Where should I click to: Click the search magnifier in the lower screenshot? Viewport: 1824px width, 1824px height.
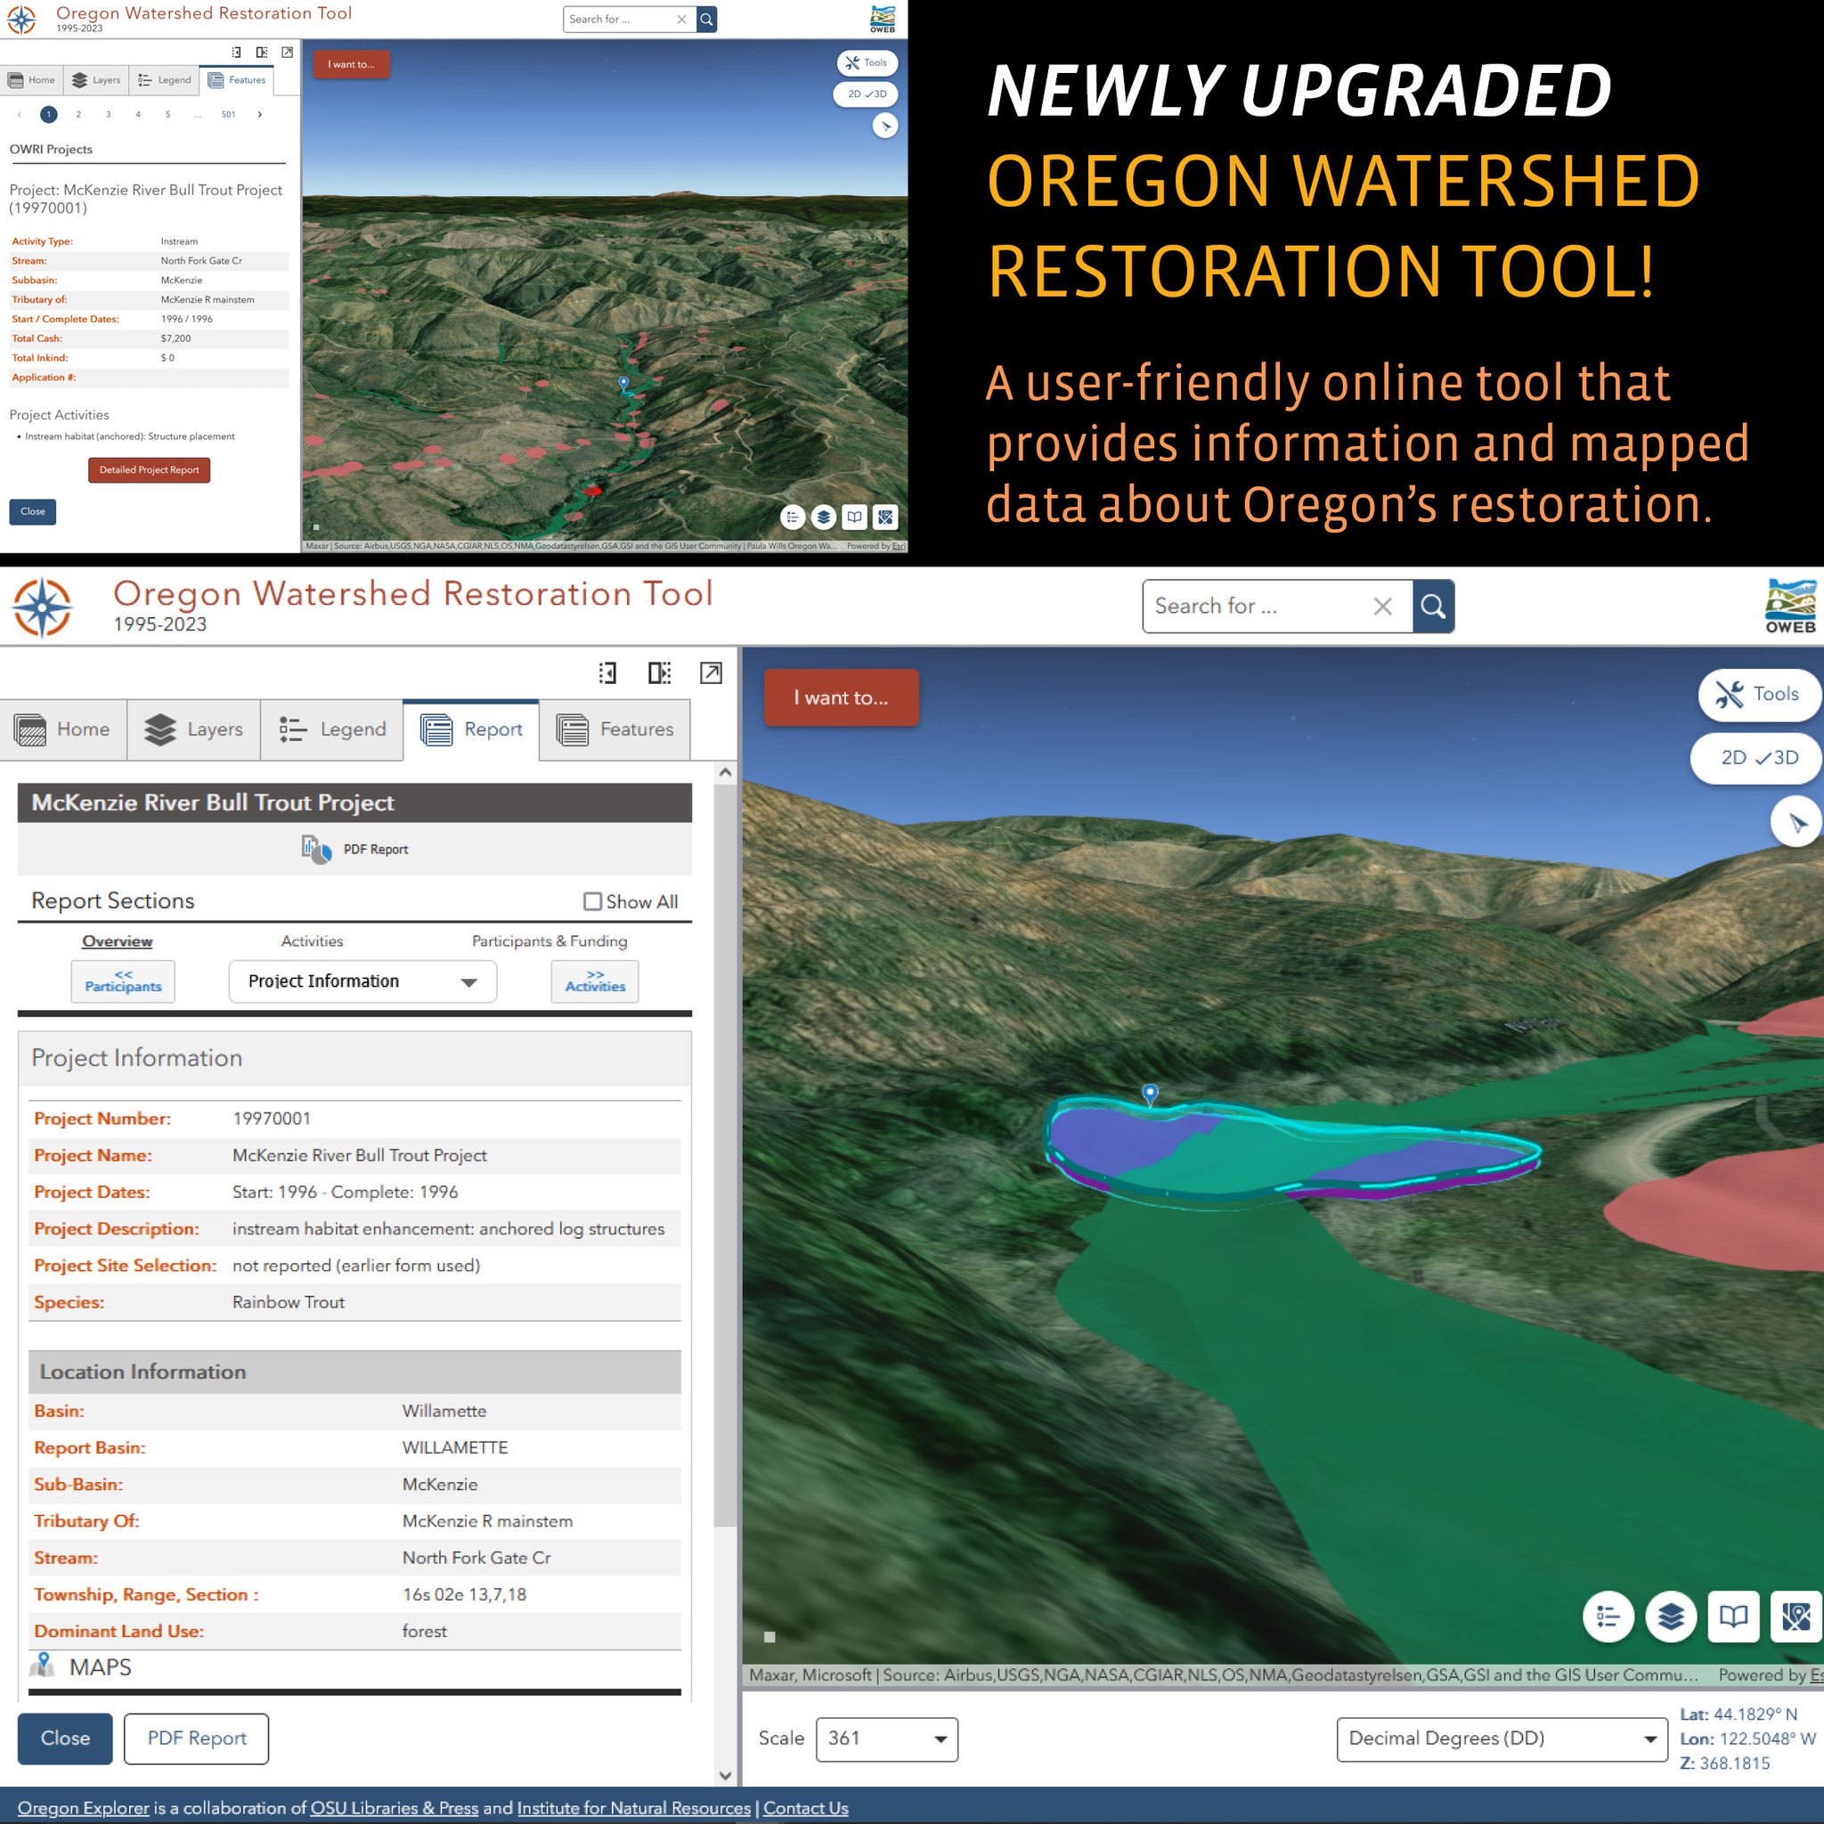(1433, 607)
